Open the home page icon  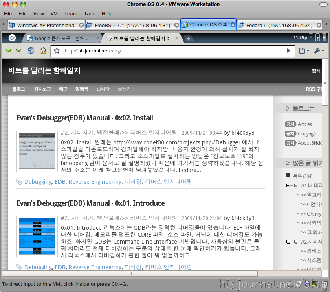point(43,50)
